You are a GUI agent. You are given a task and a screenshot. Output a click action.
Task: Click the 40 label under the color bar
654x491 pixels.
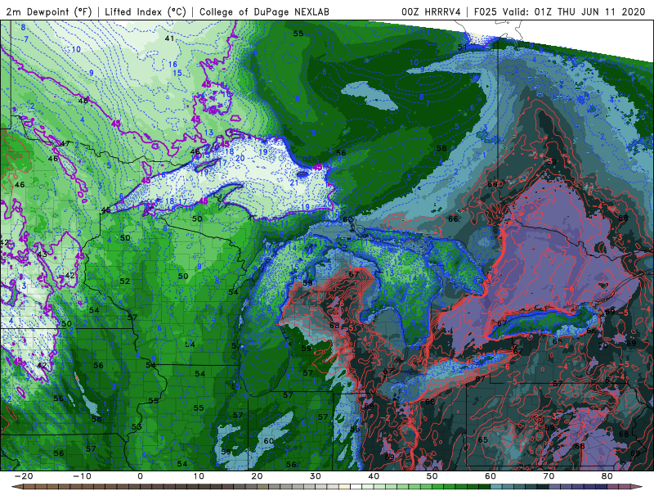coord(374,476)
